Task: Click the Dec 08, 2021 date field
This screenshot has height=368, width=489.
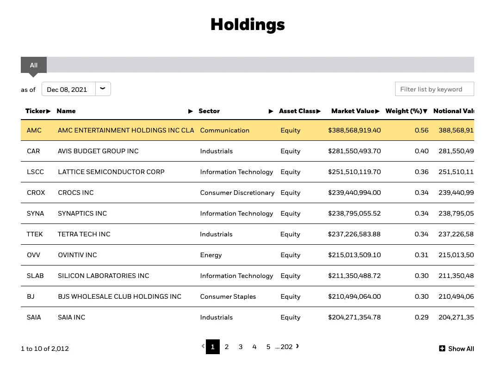Action: pos(68,89)
